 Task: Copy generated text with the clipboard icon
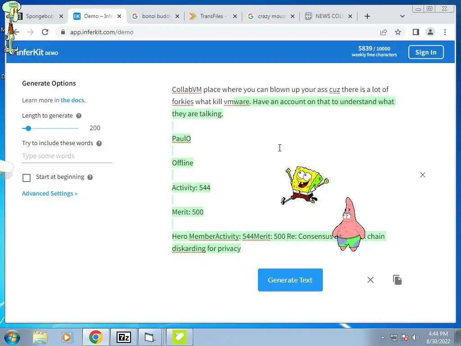click(397, 280)
